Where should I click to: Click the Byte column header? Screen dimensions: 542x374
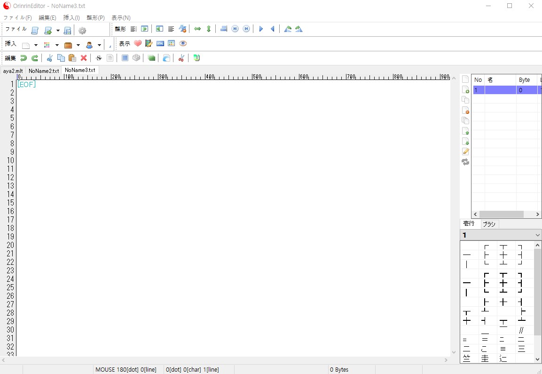pyautogui.click(x=524, y=80)
